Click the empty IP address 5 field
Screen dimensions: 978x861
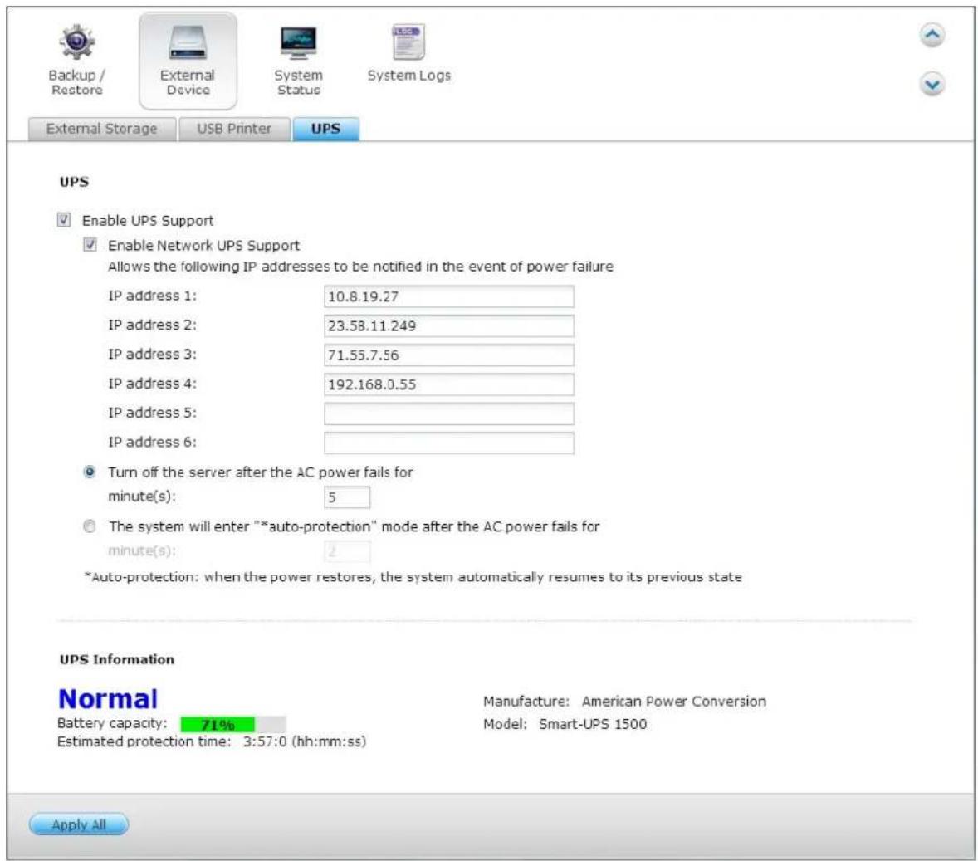448,413
